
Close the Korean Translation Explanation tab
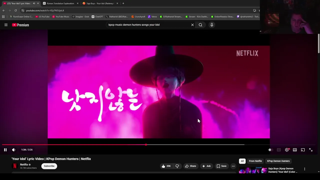pos(77,3)
